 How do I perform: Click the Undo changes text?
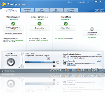pyautogui.click(x=10, y=71)
